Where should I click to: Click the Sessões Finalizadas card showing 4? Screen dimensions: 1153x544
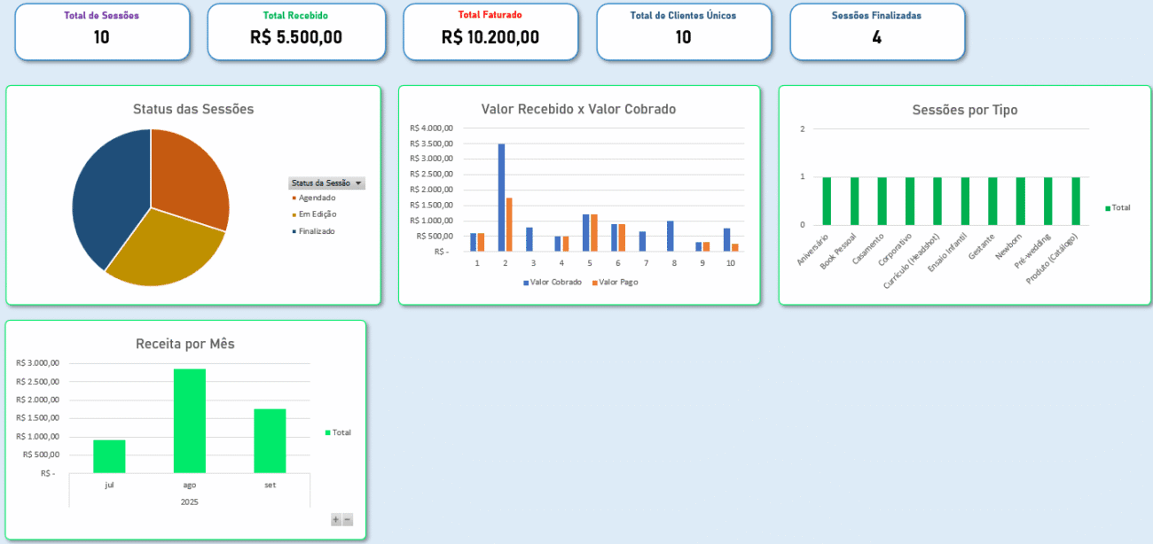coord(877,31)
